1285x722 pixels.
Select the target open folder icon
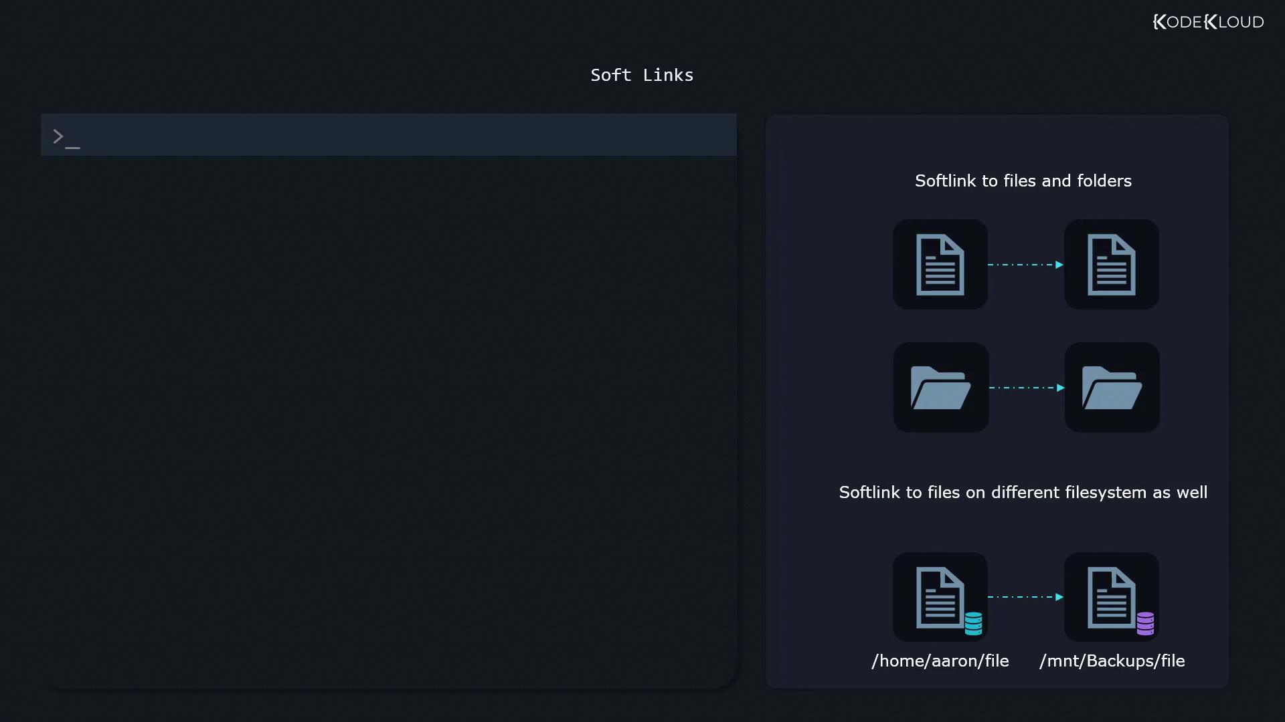pos(1112,388)
